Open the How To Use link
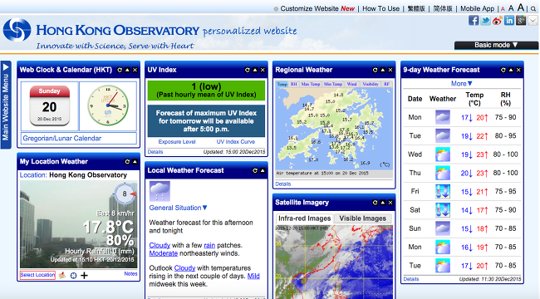The width and height of the screenshot is (540, 299). coord(380,8)
